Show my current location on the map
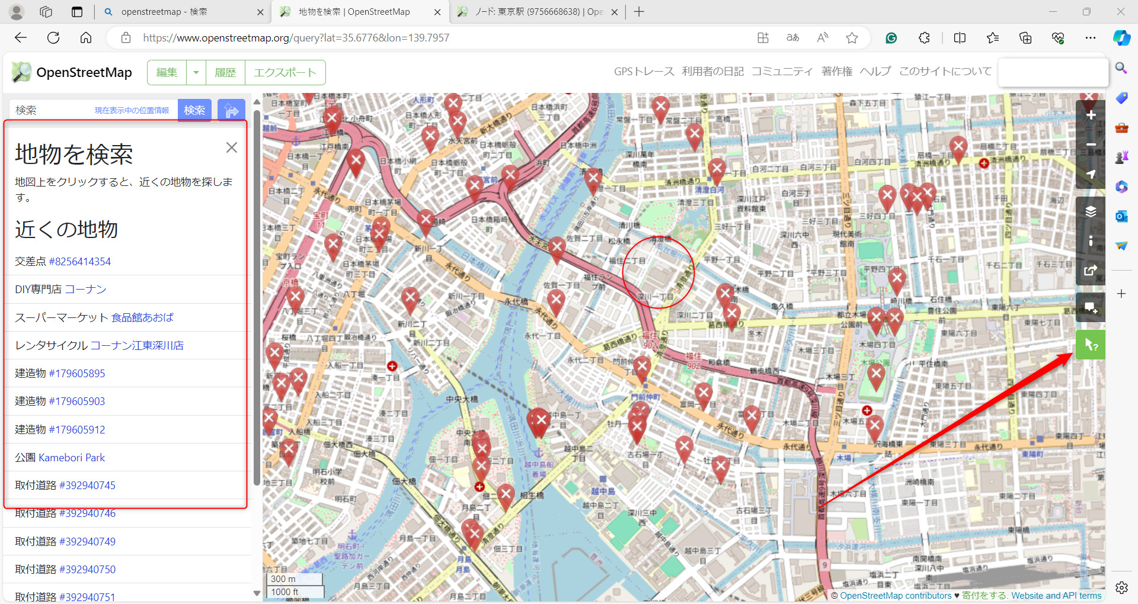1138x604 pixels. coord(1090,175)
